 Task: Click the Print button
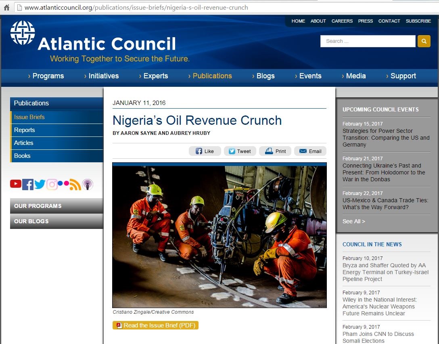tap(275, 151)
